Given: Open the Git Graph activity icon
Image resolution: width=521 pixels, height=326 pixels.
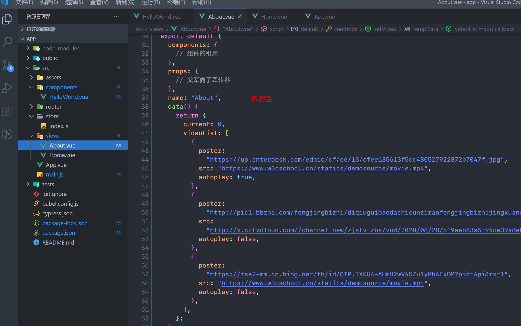Looking at the screenshot, I should [x=7, y=134].
